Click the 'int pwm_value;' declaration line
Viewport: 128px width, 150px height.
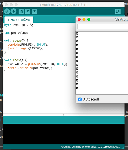(x=16, y=33)
